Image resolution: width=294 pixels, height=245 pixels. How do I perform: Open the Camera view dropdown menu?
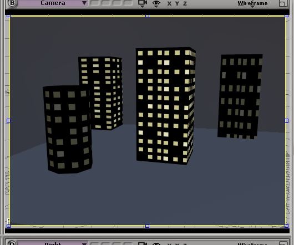(53, 3)
